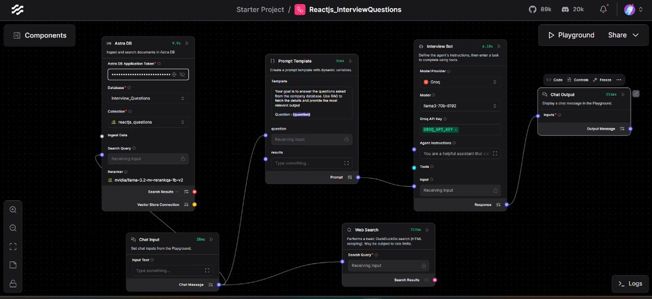Inspect the Chat Message output icon

[211, 284]
